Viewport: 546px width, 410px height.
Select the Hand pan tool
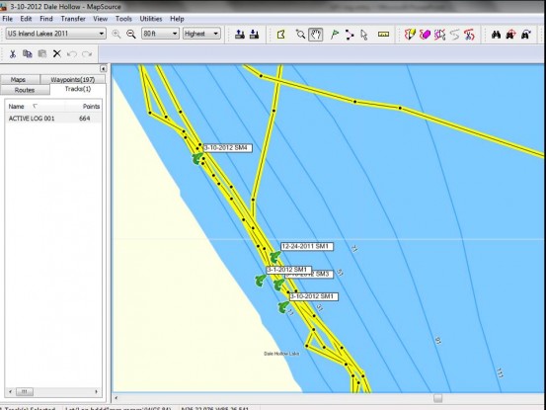tap(316, 35)
